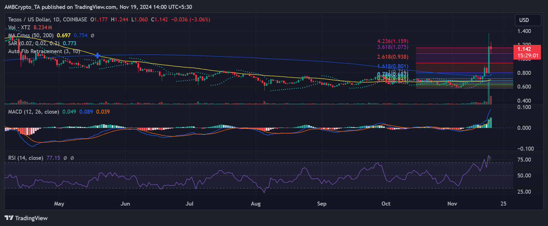Select the 1.618(0.801) Fibonacci level label
This screenshot has height=226, width=548.
tap(393, 66)
